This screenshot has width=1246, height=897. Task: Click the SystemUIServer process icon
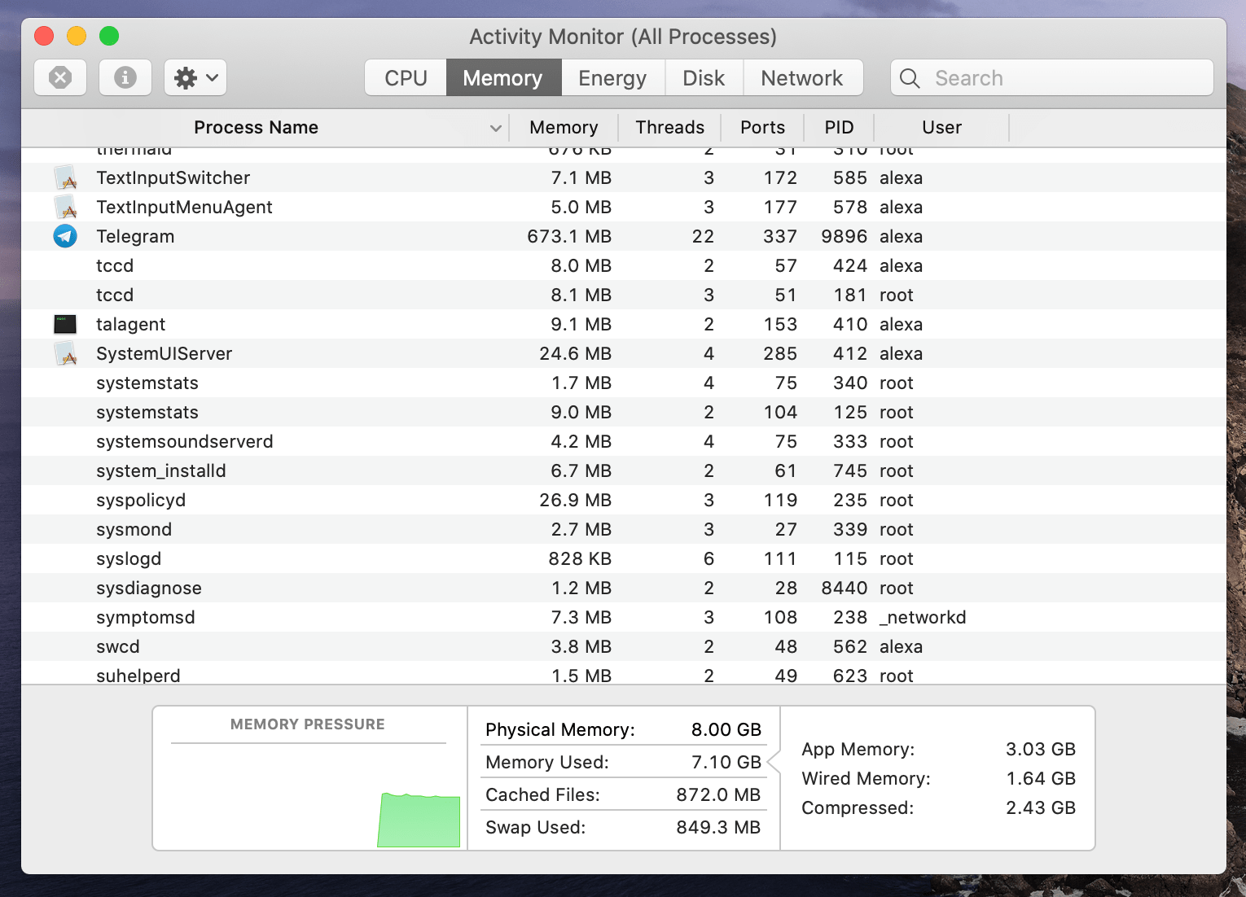pos(65,353)
